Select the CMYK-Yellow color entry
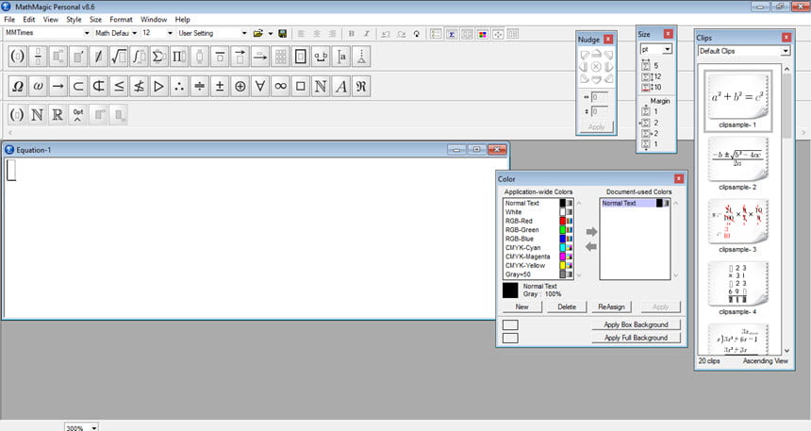This screenshot has height=431, width=811. (x=538, y=265)
